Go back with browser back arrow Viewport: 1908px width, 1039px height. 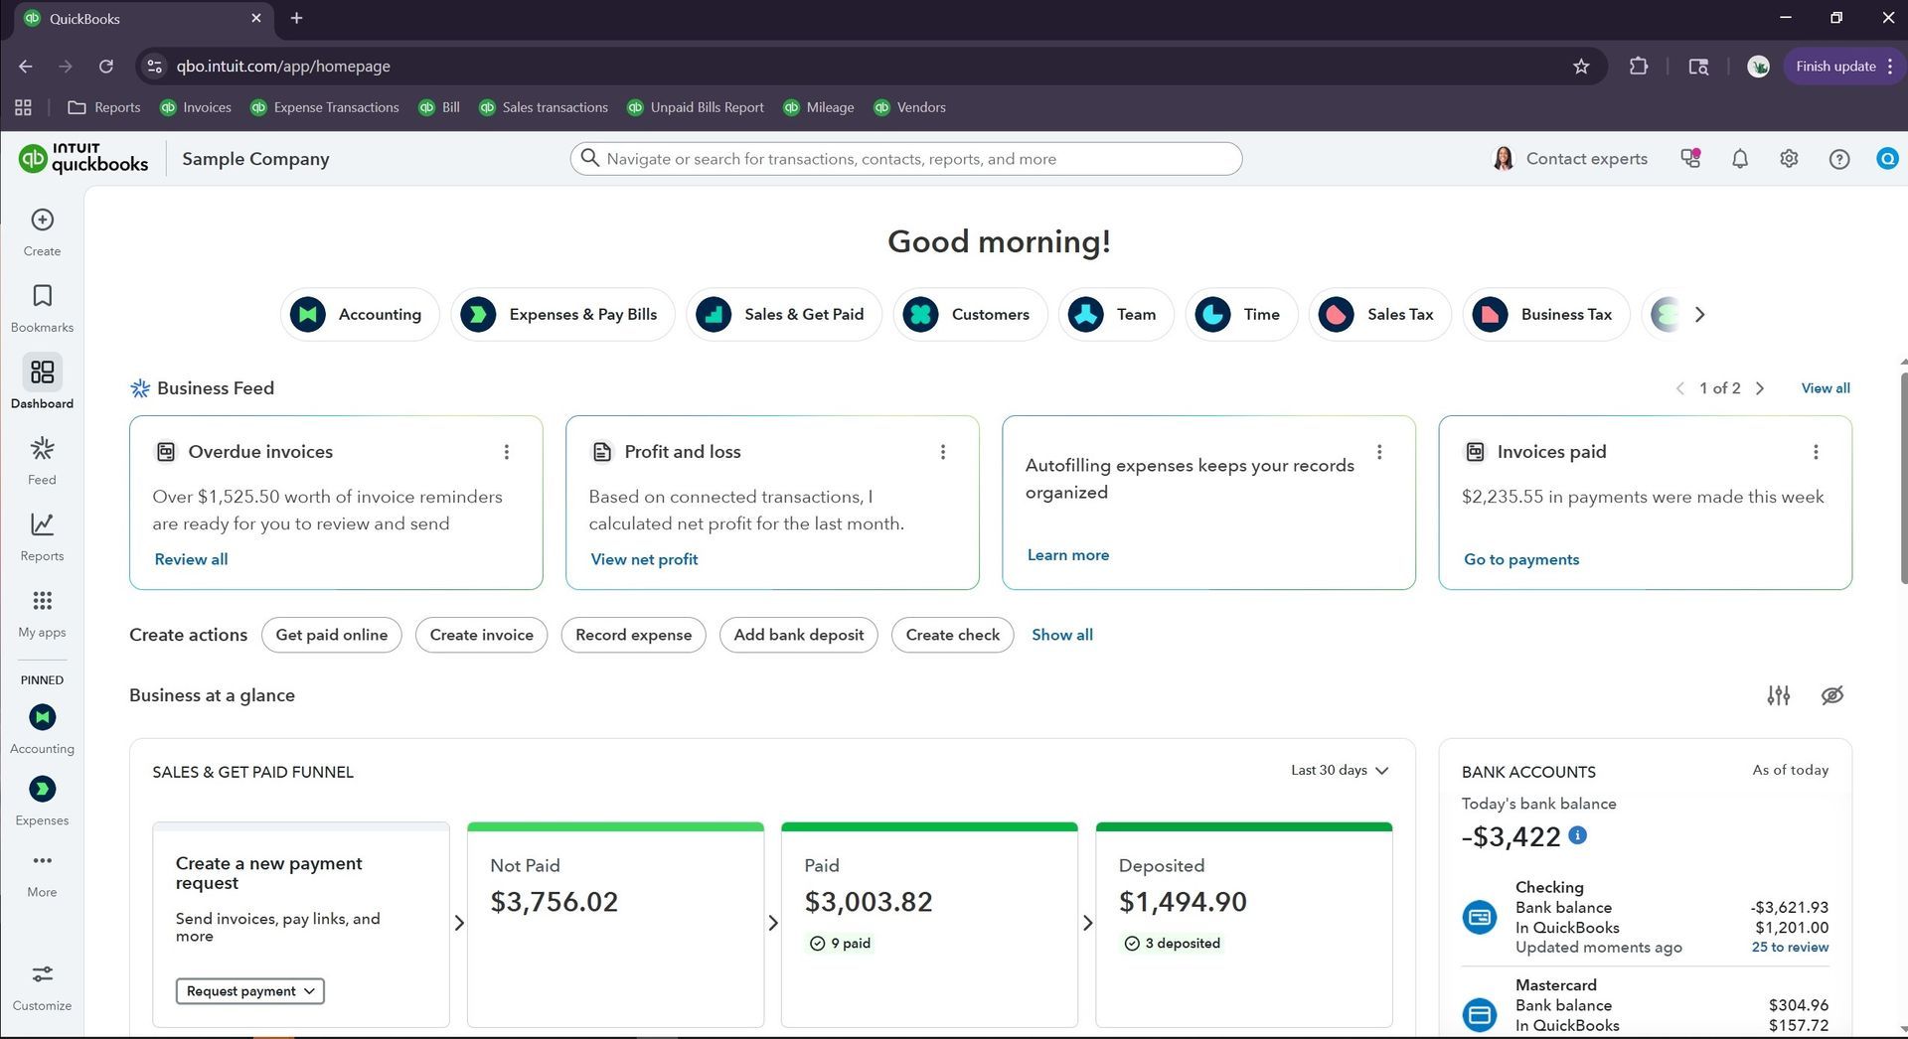pos(26,67)
